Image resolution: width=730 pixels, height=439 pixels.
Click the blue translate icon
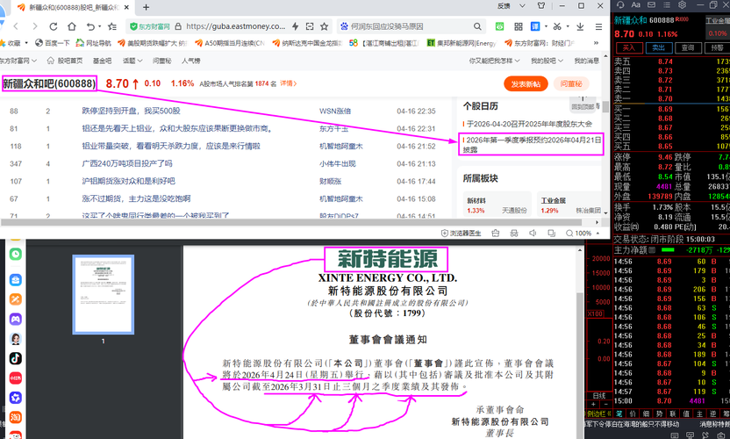pyautogui.click(x=535, y=26)
